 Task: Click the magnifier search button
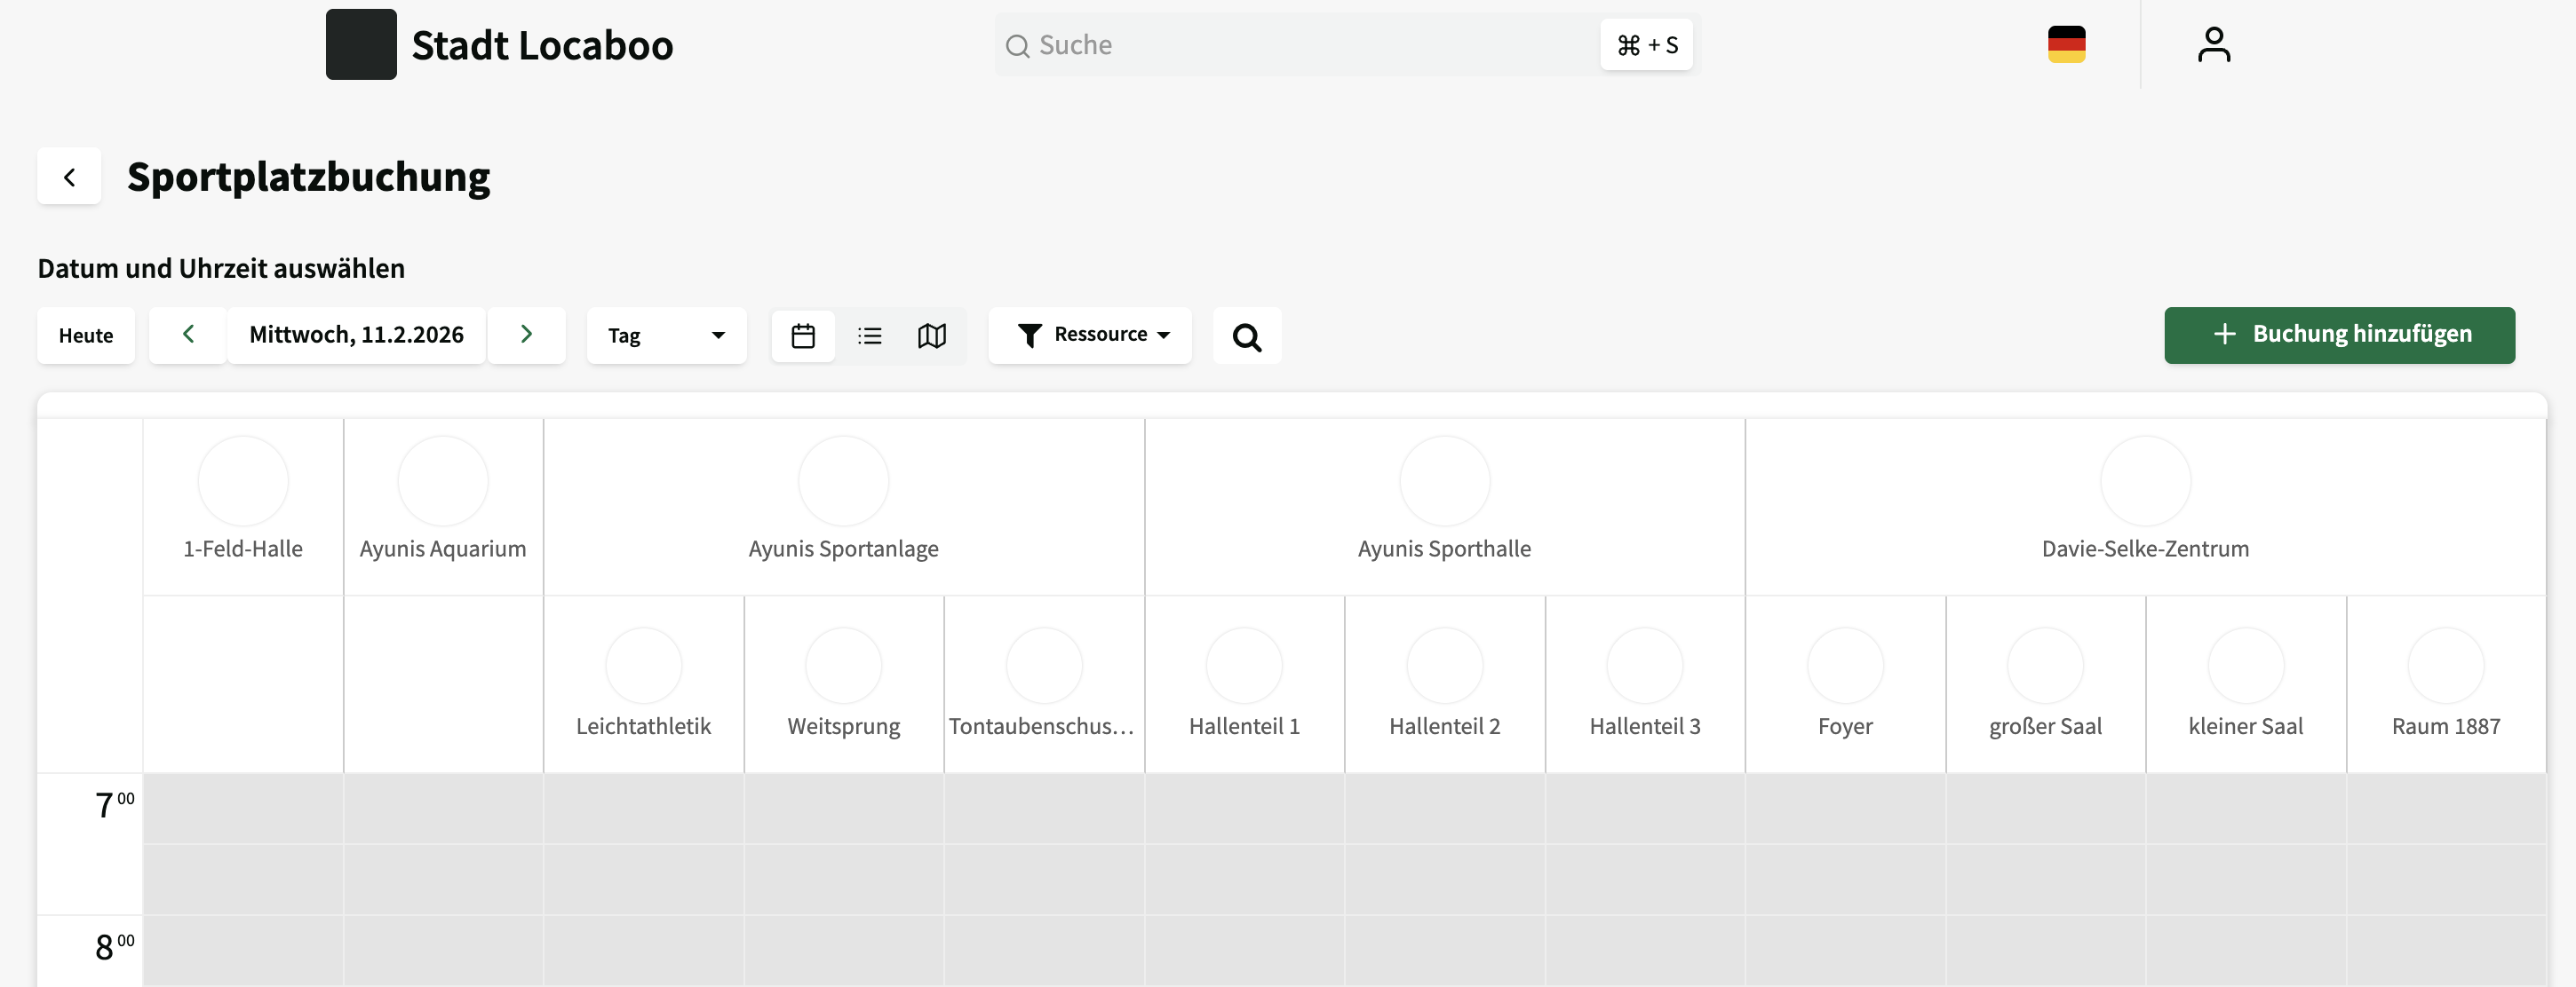tap(1246, 336)
